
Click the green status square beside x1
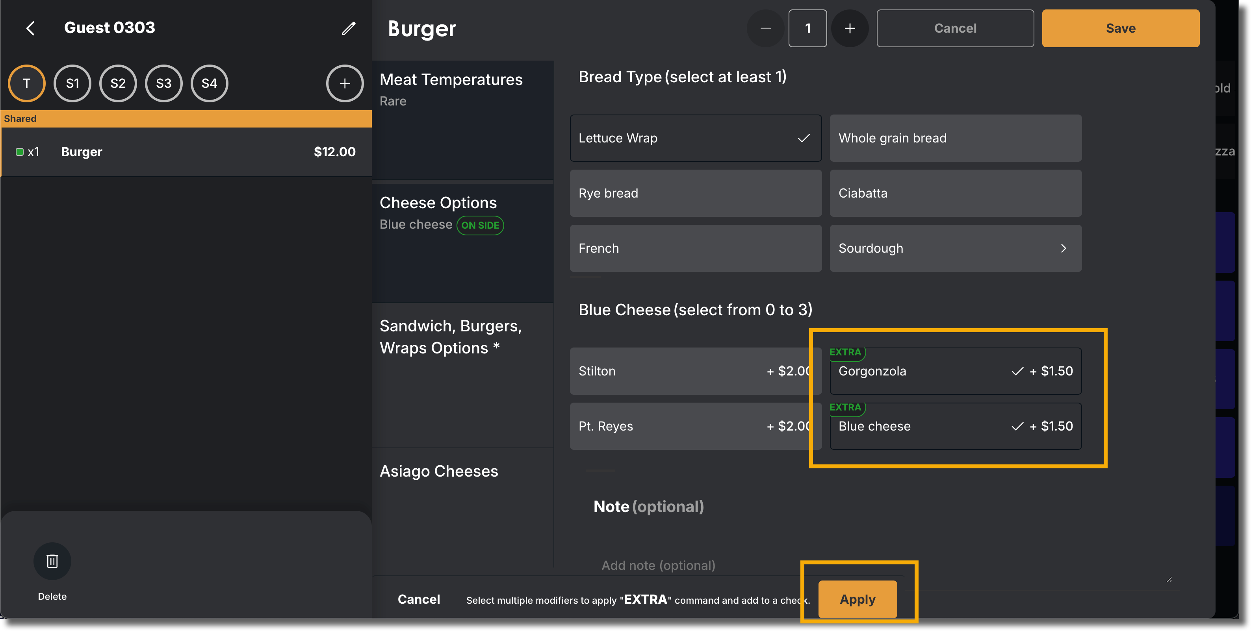point(20,152)
